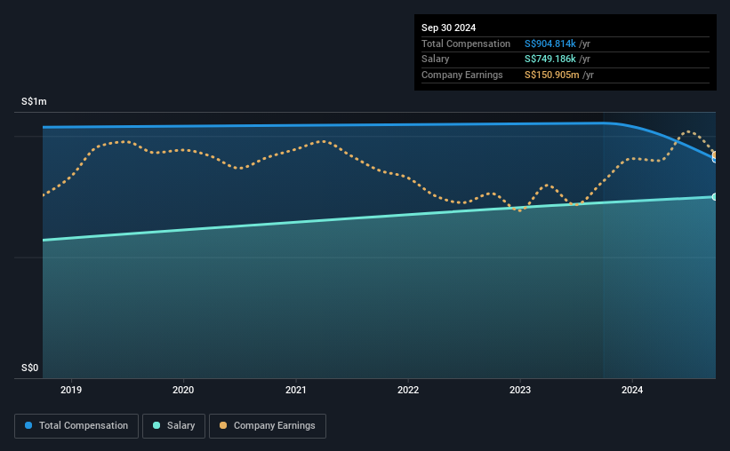Screen dimensions: 730x451
Task: Click the 2023 x-axis label
Action: pos(520,390)
